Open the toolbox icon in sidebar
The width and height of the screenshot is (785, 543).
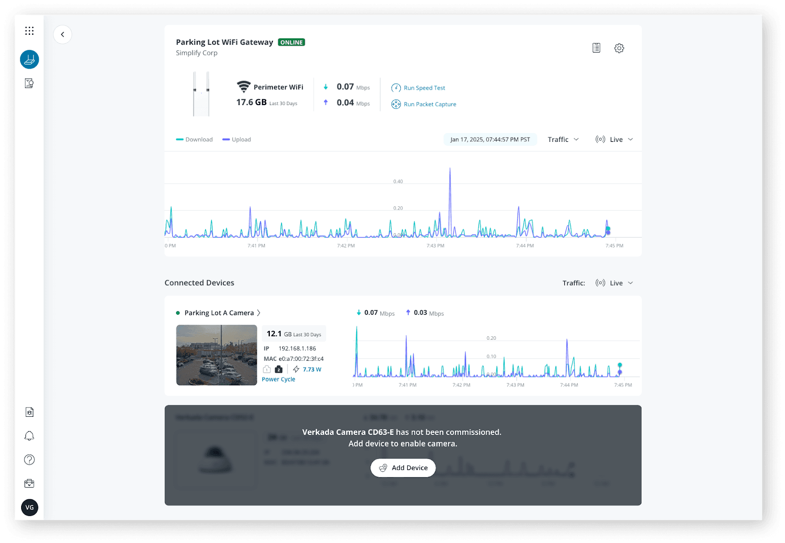click(x=29, y=484)
